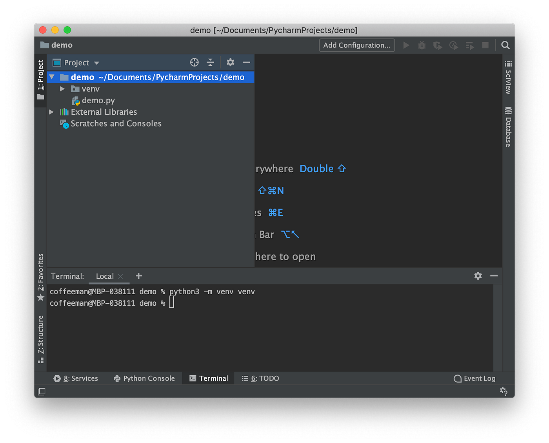Expand External Libraries
The image size is (549, 443).
click(x=51, y=112)
